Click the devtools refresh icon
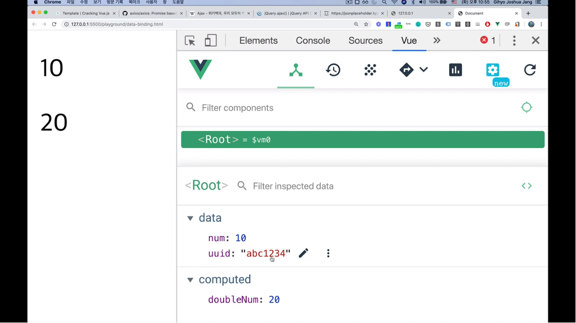The image size is (576, 323). click(x=530, y=70)
